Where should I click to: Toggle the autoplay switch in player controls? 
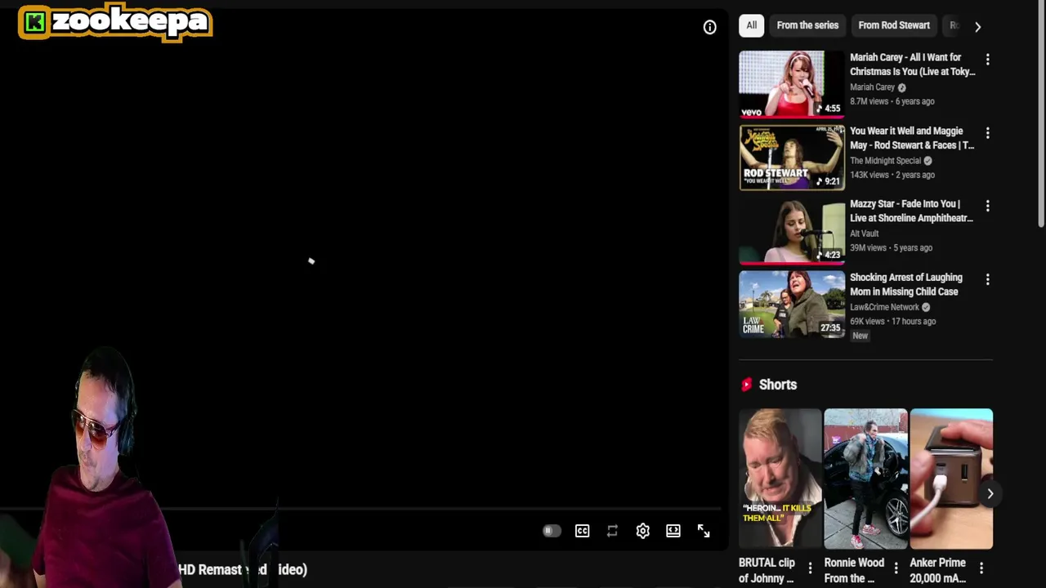click(x=552, y=531)
